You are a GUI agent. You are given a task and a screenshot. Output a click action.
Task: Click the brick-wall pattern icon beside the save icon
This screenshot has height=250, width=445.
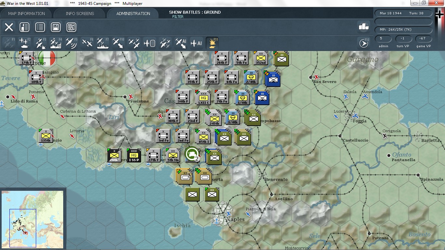(x=71, y=27)
